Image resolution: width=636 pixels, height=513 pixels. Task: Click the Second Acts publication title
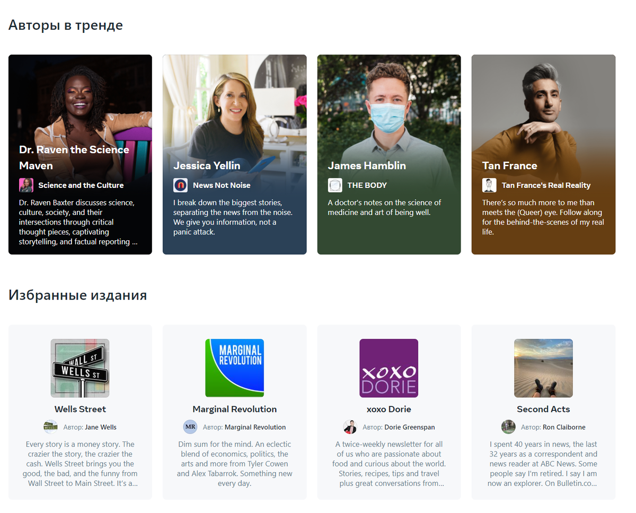[543, 409]
